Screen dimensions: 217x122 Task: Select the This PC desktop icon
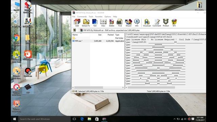[17, 6]
